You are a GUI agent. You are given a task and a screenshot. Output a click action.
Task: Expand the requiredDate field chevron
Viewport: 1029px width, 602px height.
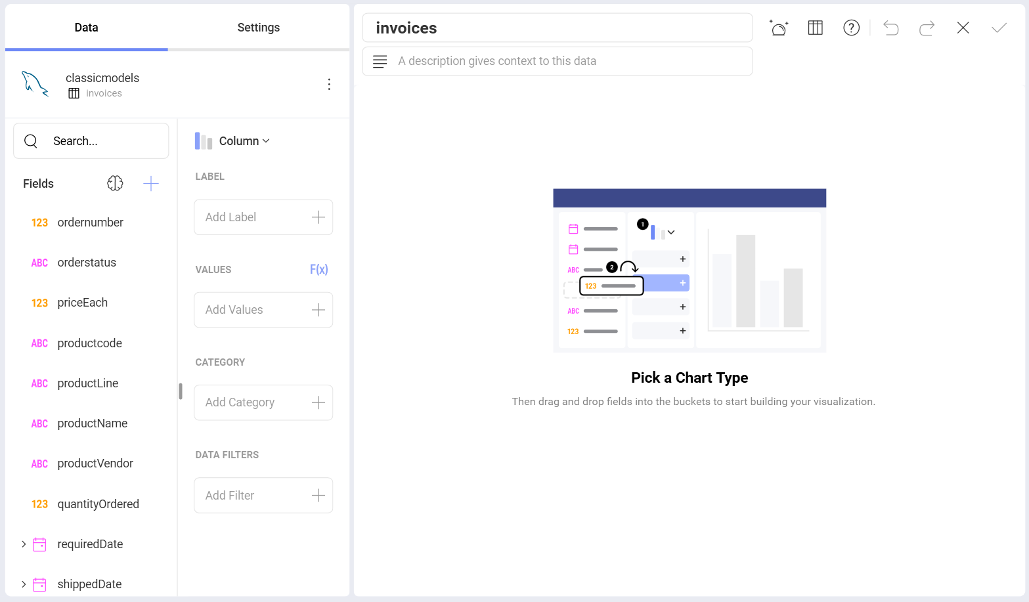[x=24, y=544]
